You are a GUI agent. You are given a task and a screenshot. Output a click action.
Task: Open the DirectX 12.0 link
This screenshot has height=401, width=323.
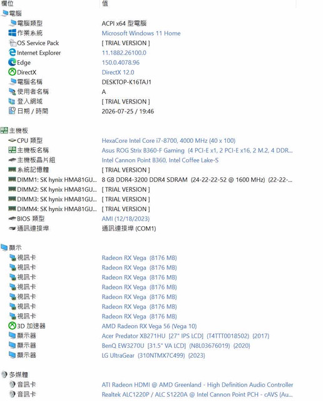(x=118, y=72)
